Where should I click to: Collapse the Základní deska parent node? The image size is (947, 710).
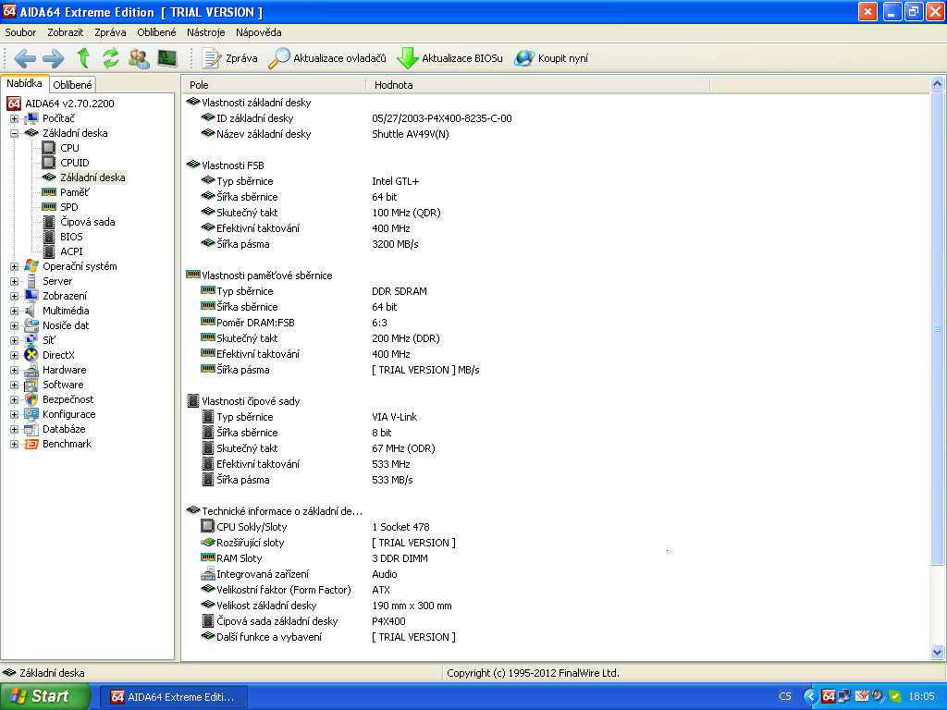point(14,133)
